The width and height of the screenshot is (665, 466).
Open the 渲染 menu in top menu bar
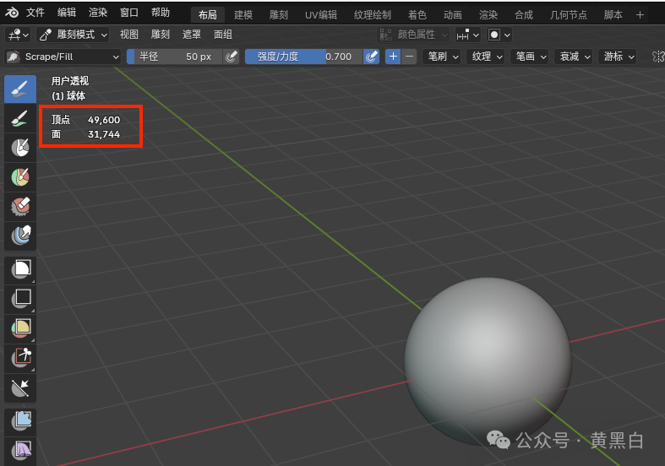click(98, 13)
